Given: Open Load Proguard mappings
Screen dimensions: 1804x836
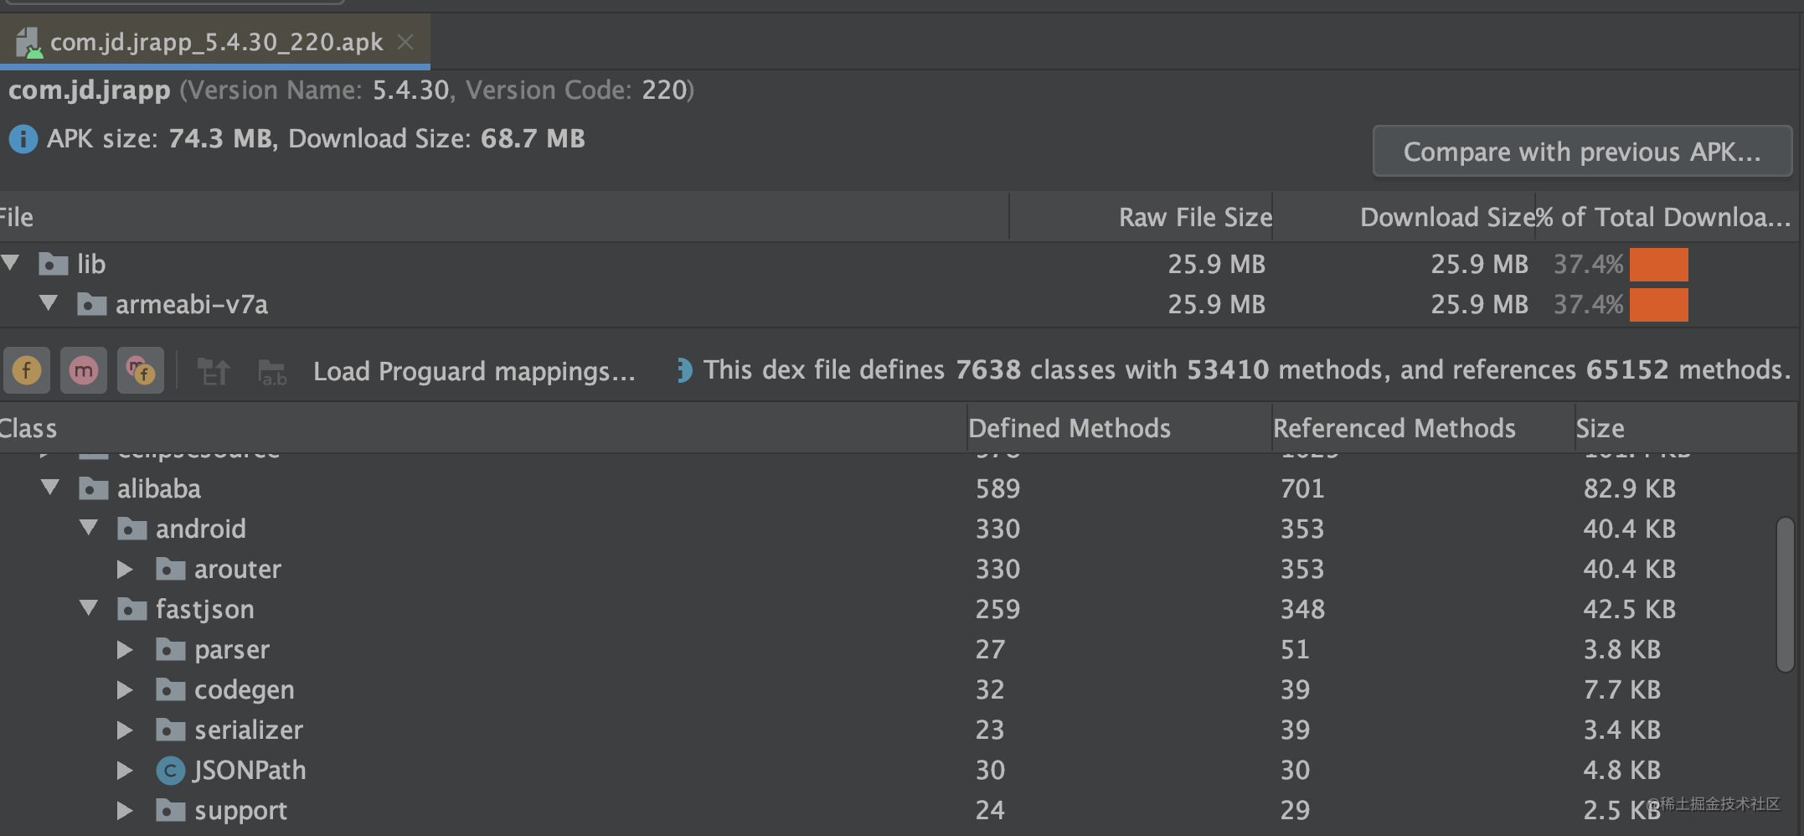Looking at the screenshot, I should 474,371.
